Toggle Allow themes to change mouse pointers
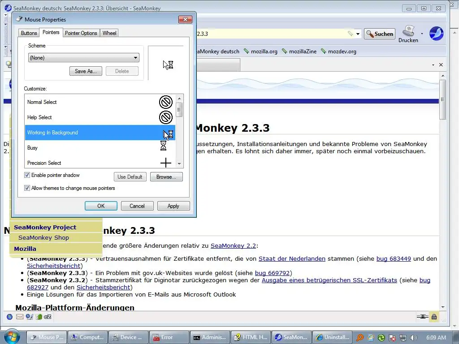This screenshot has width=459, height=344. (27, 188)
